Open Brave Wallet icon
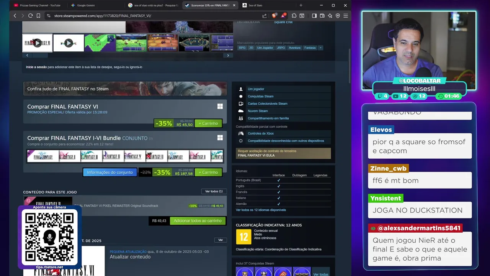This screenshot has width=490, height=276. [322, 16]
